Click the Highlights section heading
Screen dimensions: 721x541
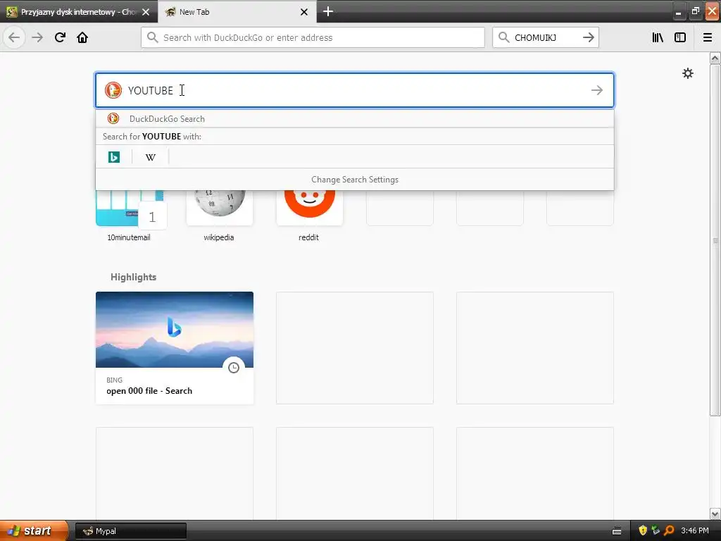tap(133, 277)
